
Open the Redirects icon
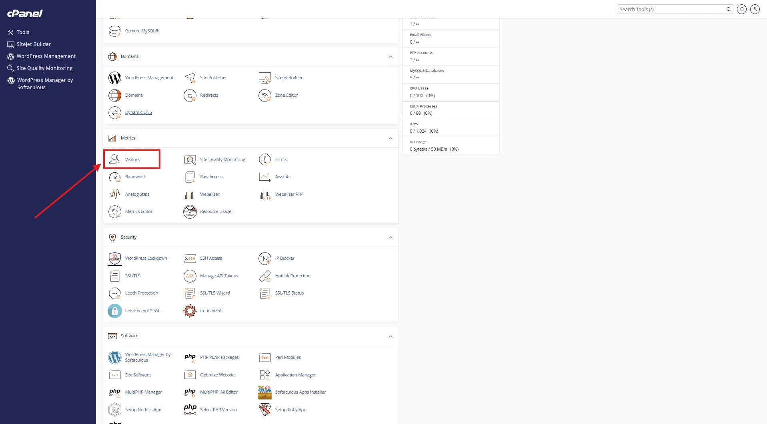[x=190, y=95]
